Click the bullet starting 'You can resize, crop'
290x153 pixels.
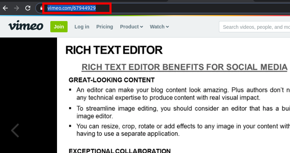point(179,130)
